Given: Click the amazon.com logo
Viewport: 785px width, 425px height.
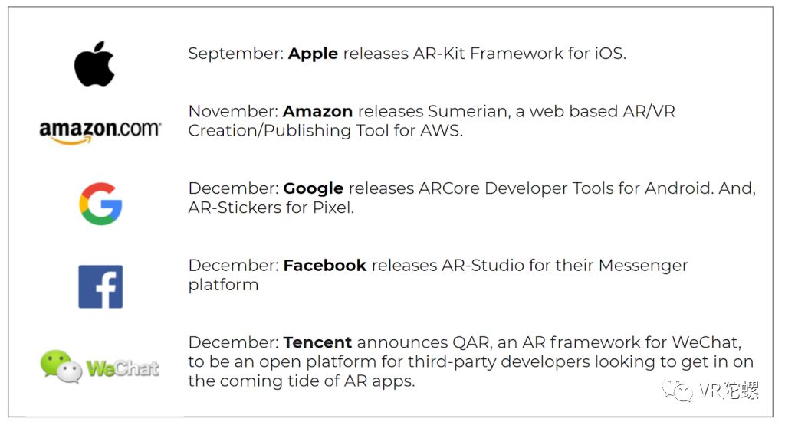Looking at the screenshot, I should (x=100, y=132).
